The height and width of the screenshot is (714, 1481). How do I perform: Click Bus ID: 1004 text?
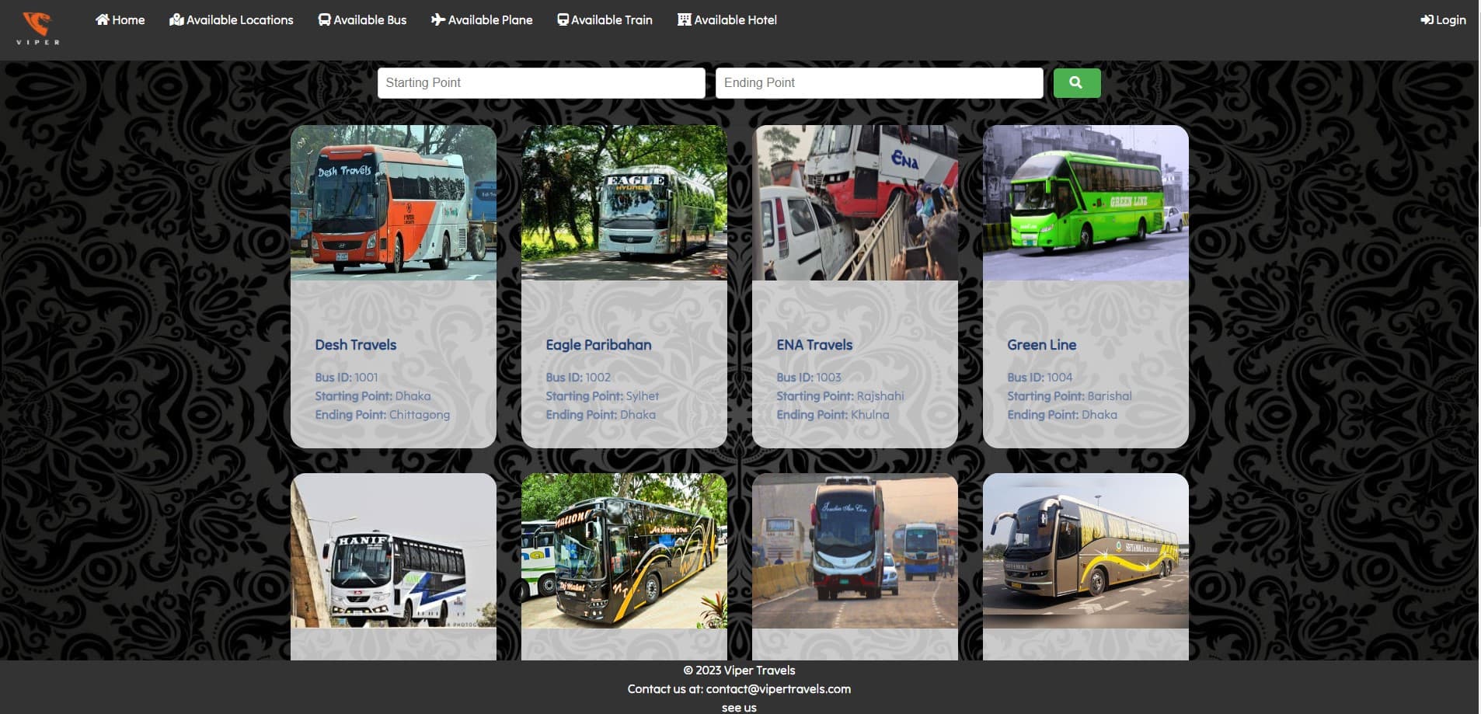[x=1040, y=378]
